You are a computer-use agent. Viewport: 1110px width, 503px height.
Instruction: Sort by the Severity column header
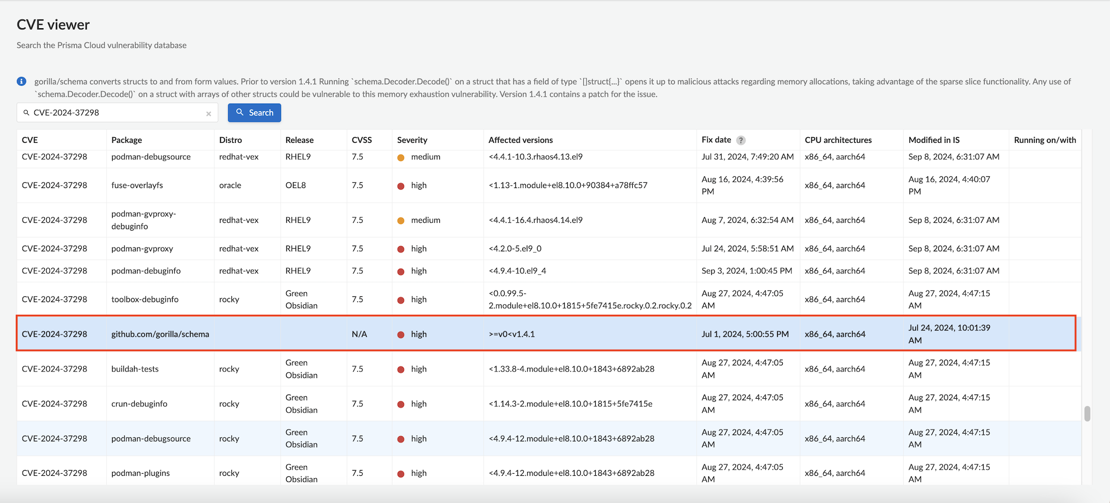(x=412, y=140)
